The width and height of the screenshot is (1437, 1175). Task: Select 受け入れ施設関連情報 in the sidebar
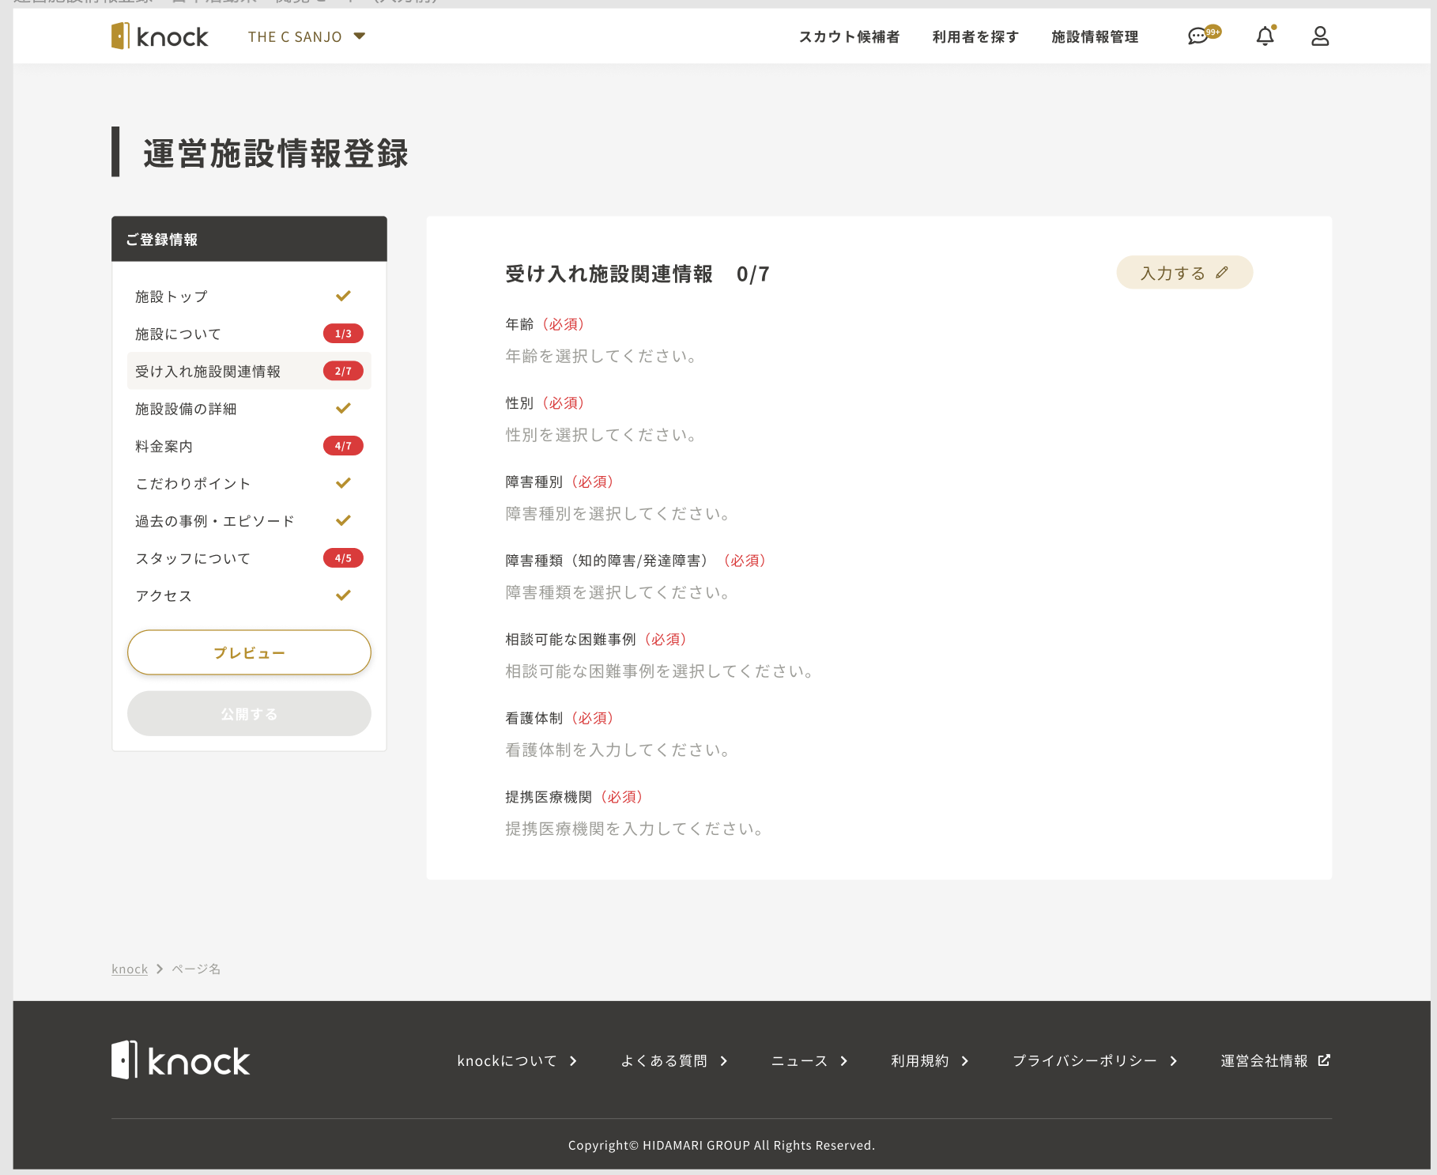[x=249, y=371]
